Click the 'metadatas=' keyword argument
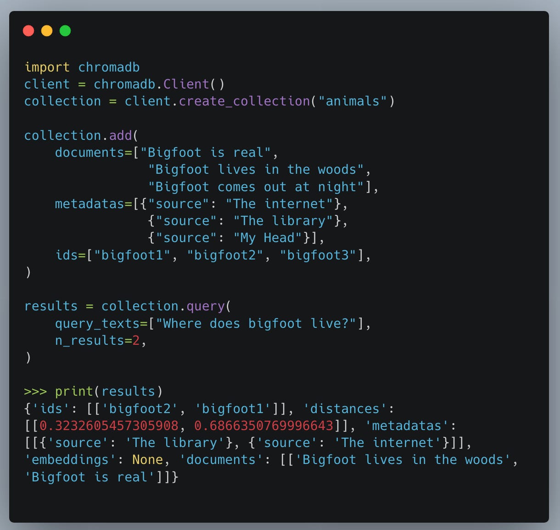The height and width of the screenshot is (530, 560). (94, 204)
